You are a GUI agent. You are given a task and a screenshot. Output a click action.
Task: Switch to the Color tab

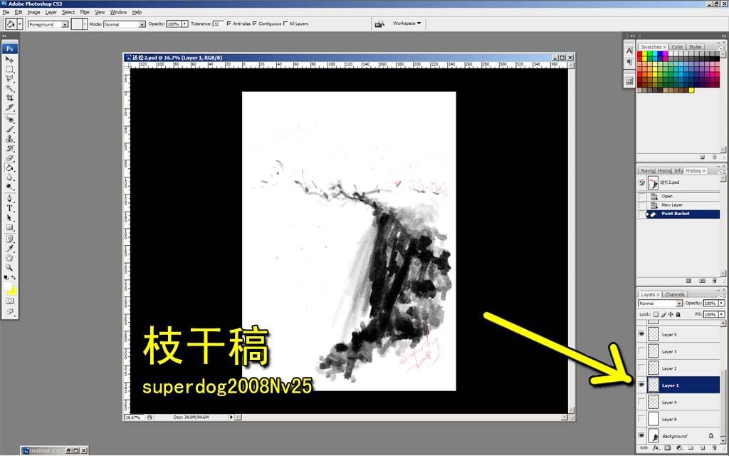tap(678, 47)
